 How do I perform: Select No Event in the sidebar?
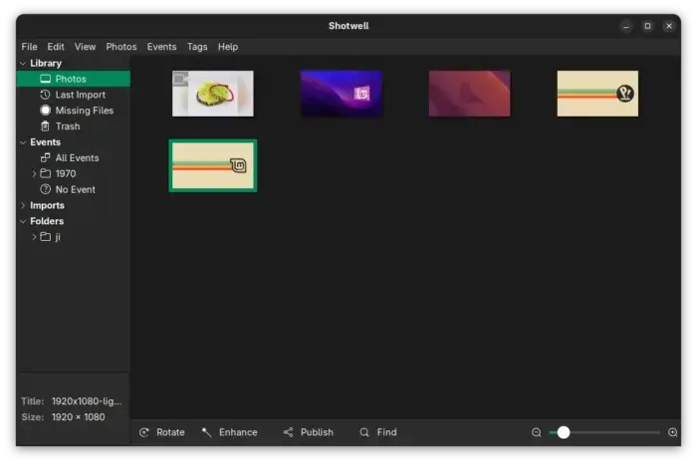point(75,189)
